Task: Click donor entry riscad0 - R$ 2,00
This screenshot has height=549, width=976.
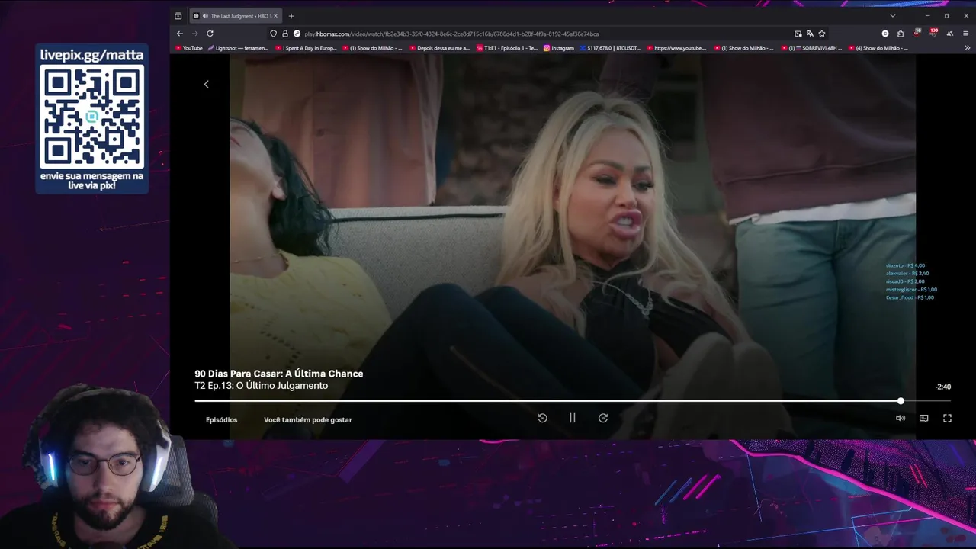Action: 905,281
